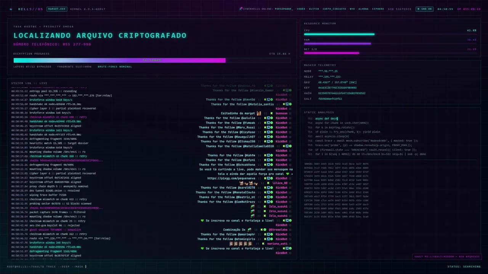Select user ALHENA in online list
This screenshot has width=488, height=274.
pyautogui.click(x=363, y=9)
